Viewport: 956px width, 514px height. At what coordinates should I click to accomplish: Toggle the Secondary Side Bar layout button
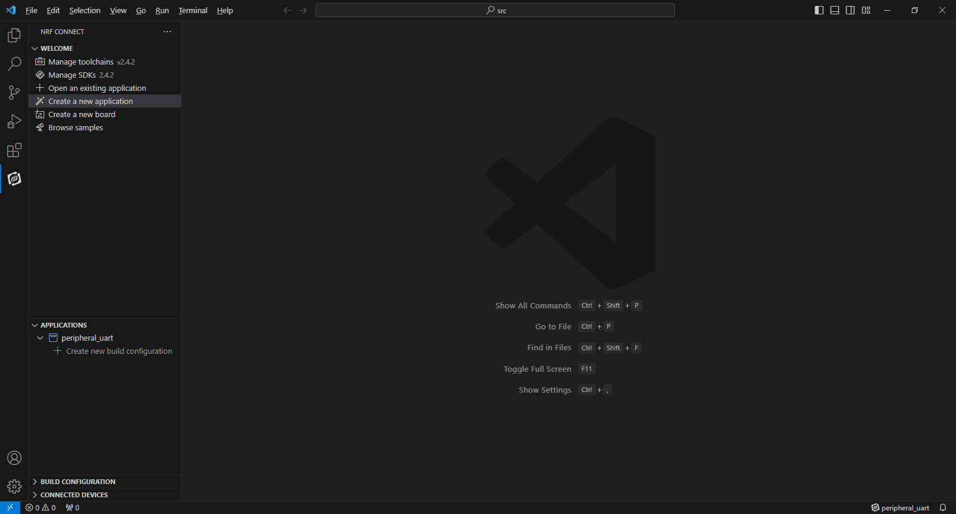click(x=850, y=10)
